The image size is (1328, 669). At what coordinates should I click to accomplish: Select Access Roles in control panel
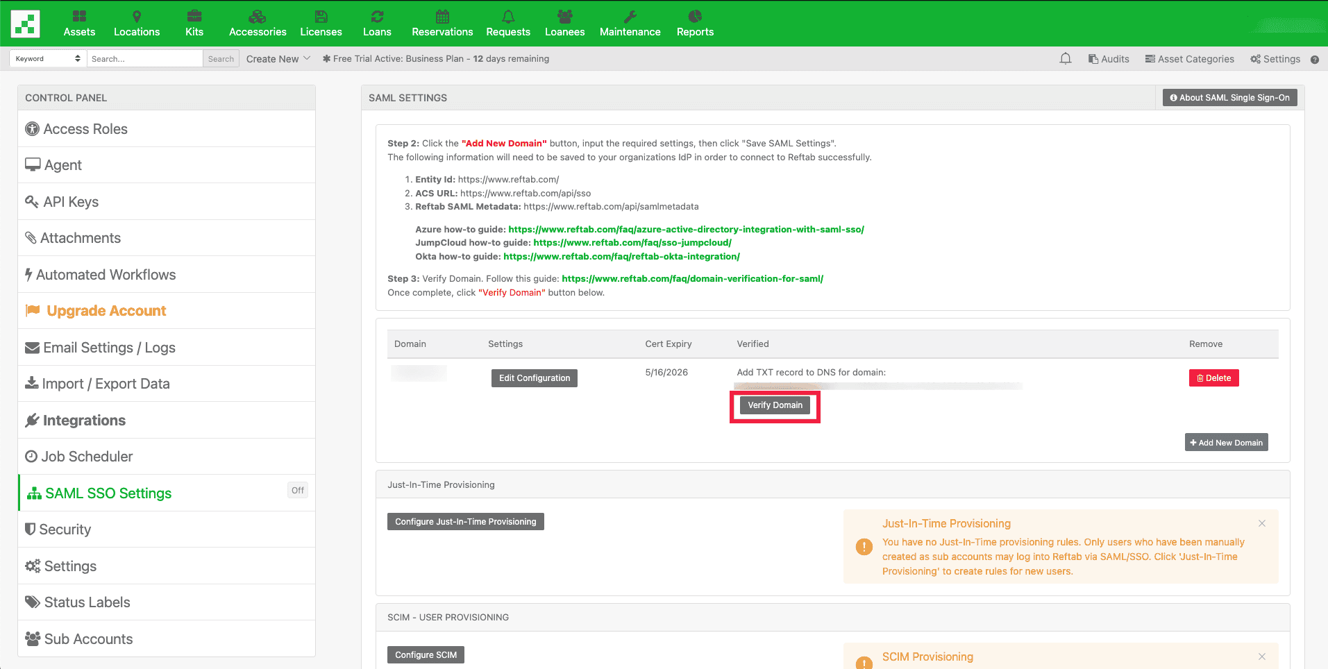[167, 129]
